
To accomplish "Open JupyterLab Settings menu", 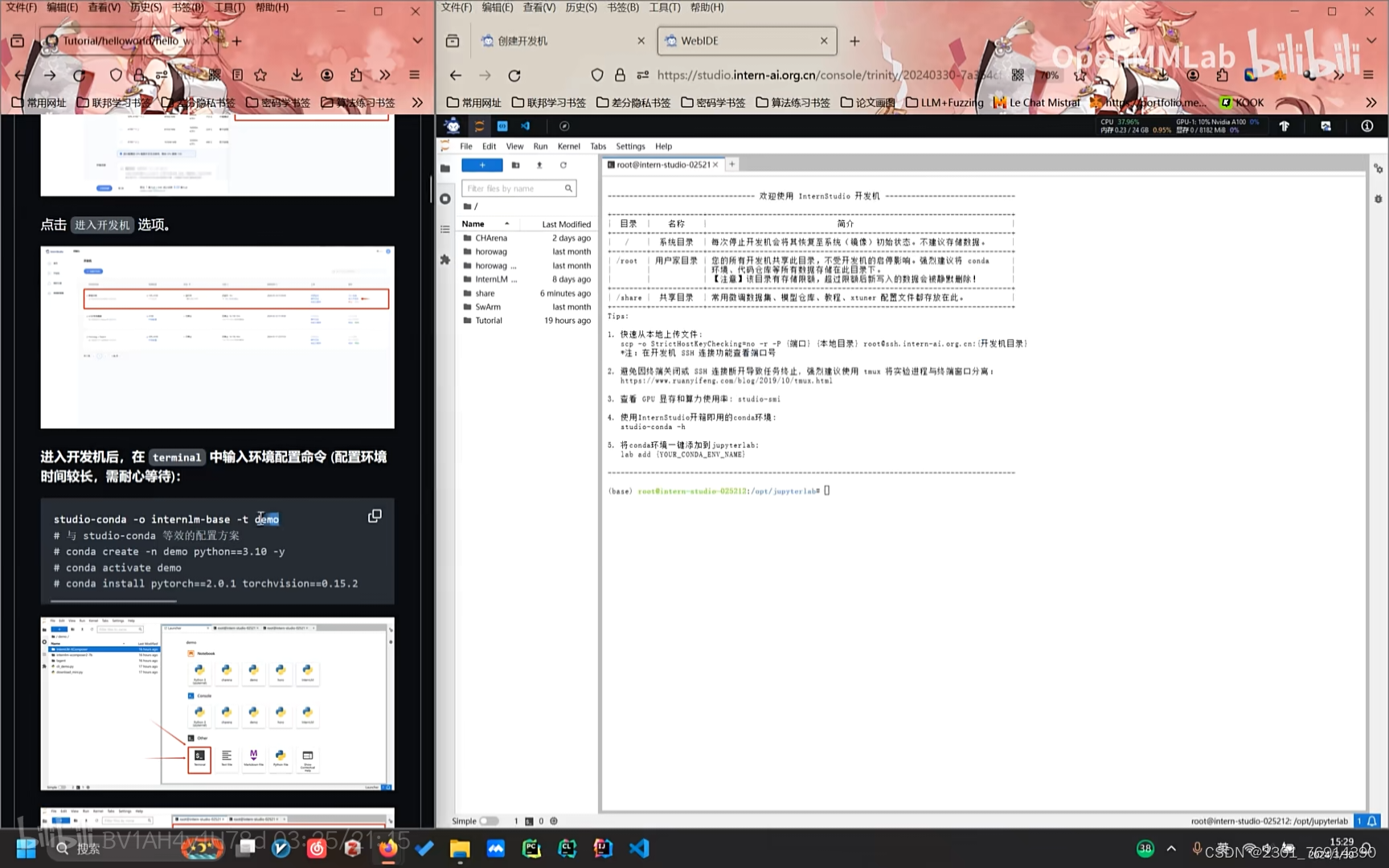I will (630, 146).
